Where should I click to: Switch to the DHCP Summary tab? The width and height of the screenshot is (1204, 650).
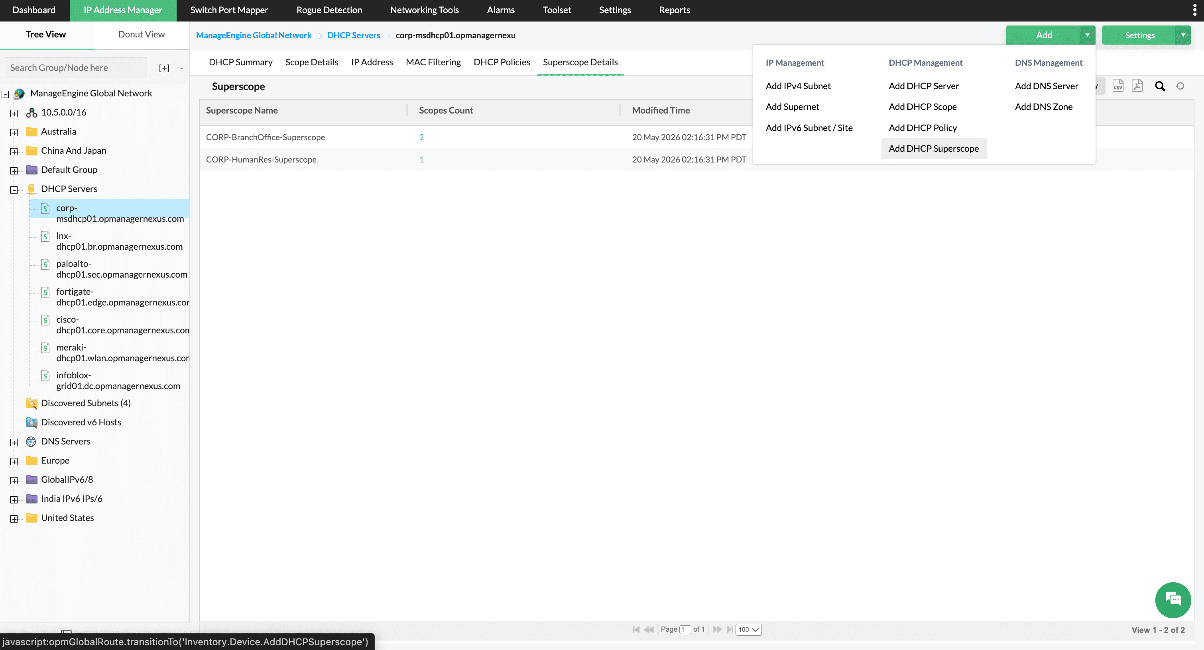(x=241, y=62)
